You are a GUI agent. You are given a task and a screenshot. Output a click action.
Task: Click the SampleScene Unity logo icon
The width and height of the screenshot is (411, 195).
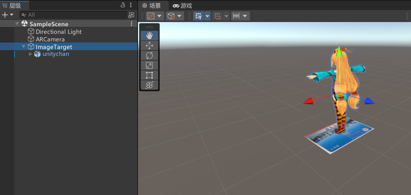coord(24,24)
